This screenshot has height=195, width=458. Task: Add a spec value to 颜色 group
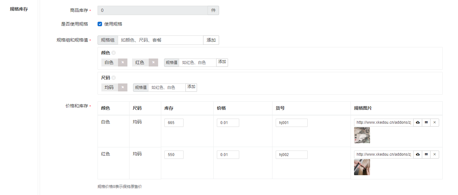pyautogui.click(x=222, y=62)
